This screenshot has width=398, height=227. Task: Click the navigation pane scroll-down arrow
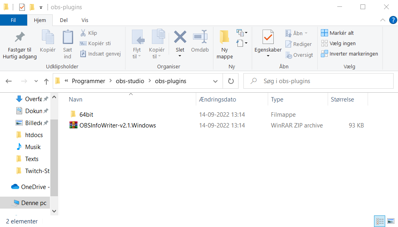54,211
